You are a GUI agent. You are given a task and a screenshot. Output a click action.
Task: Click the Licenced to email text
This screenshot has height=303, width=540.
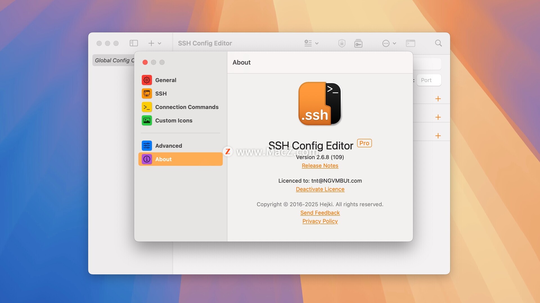pyautogui.click(x=320, y=181)
